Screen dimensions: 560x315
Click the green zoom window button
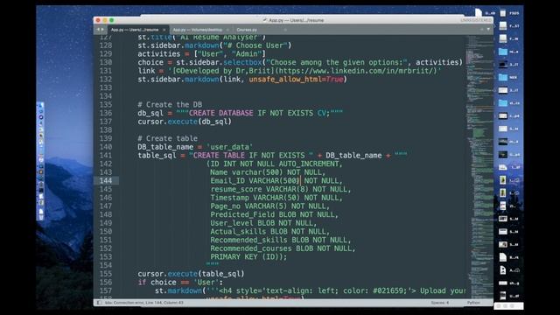[112, 20]
